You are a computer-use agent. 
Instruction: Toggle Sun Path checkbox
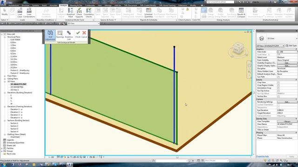coord(278,77)
